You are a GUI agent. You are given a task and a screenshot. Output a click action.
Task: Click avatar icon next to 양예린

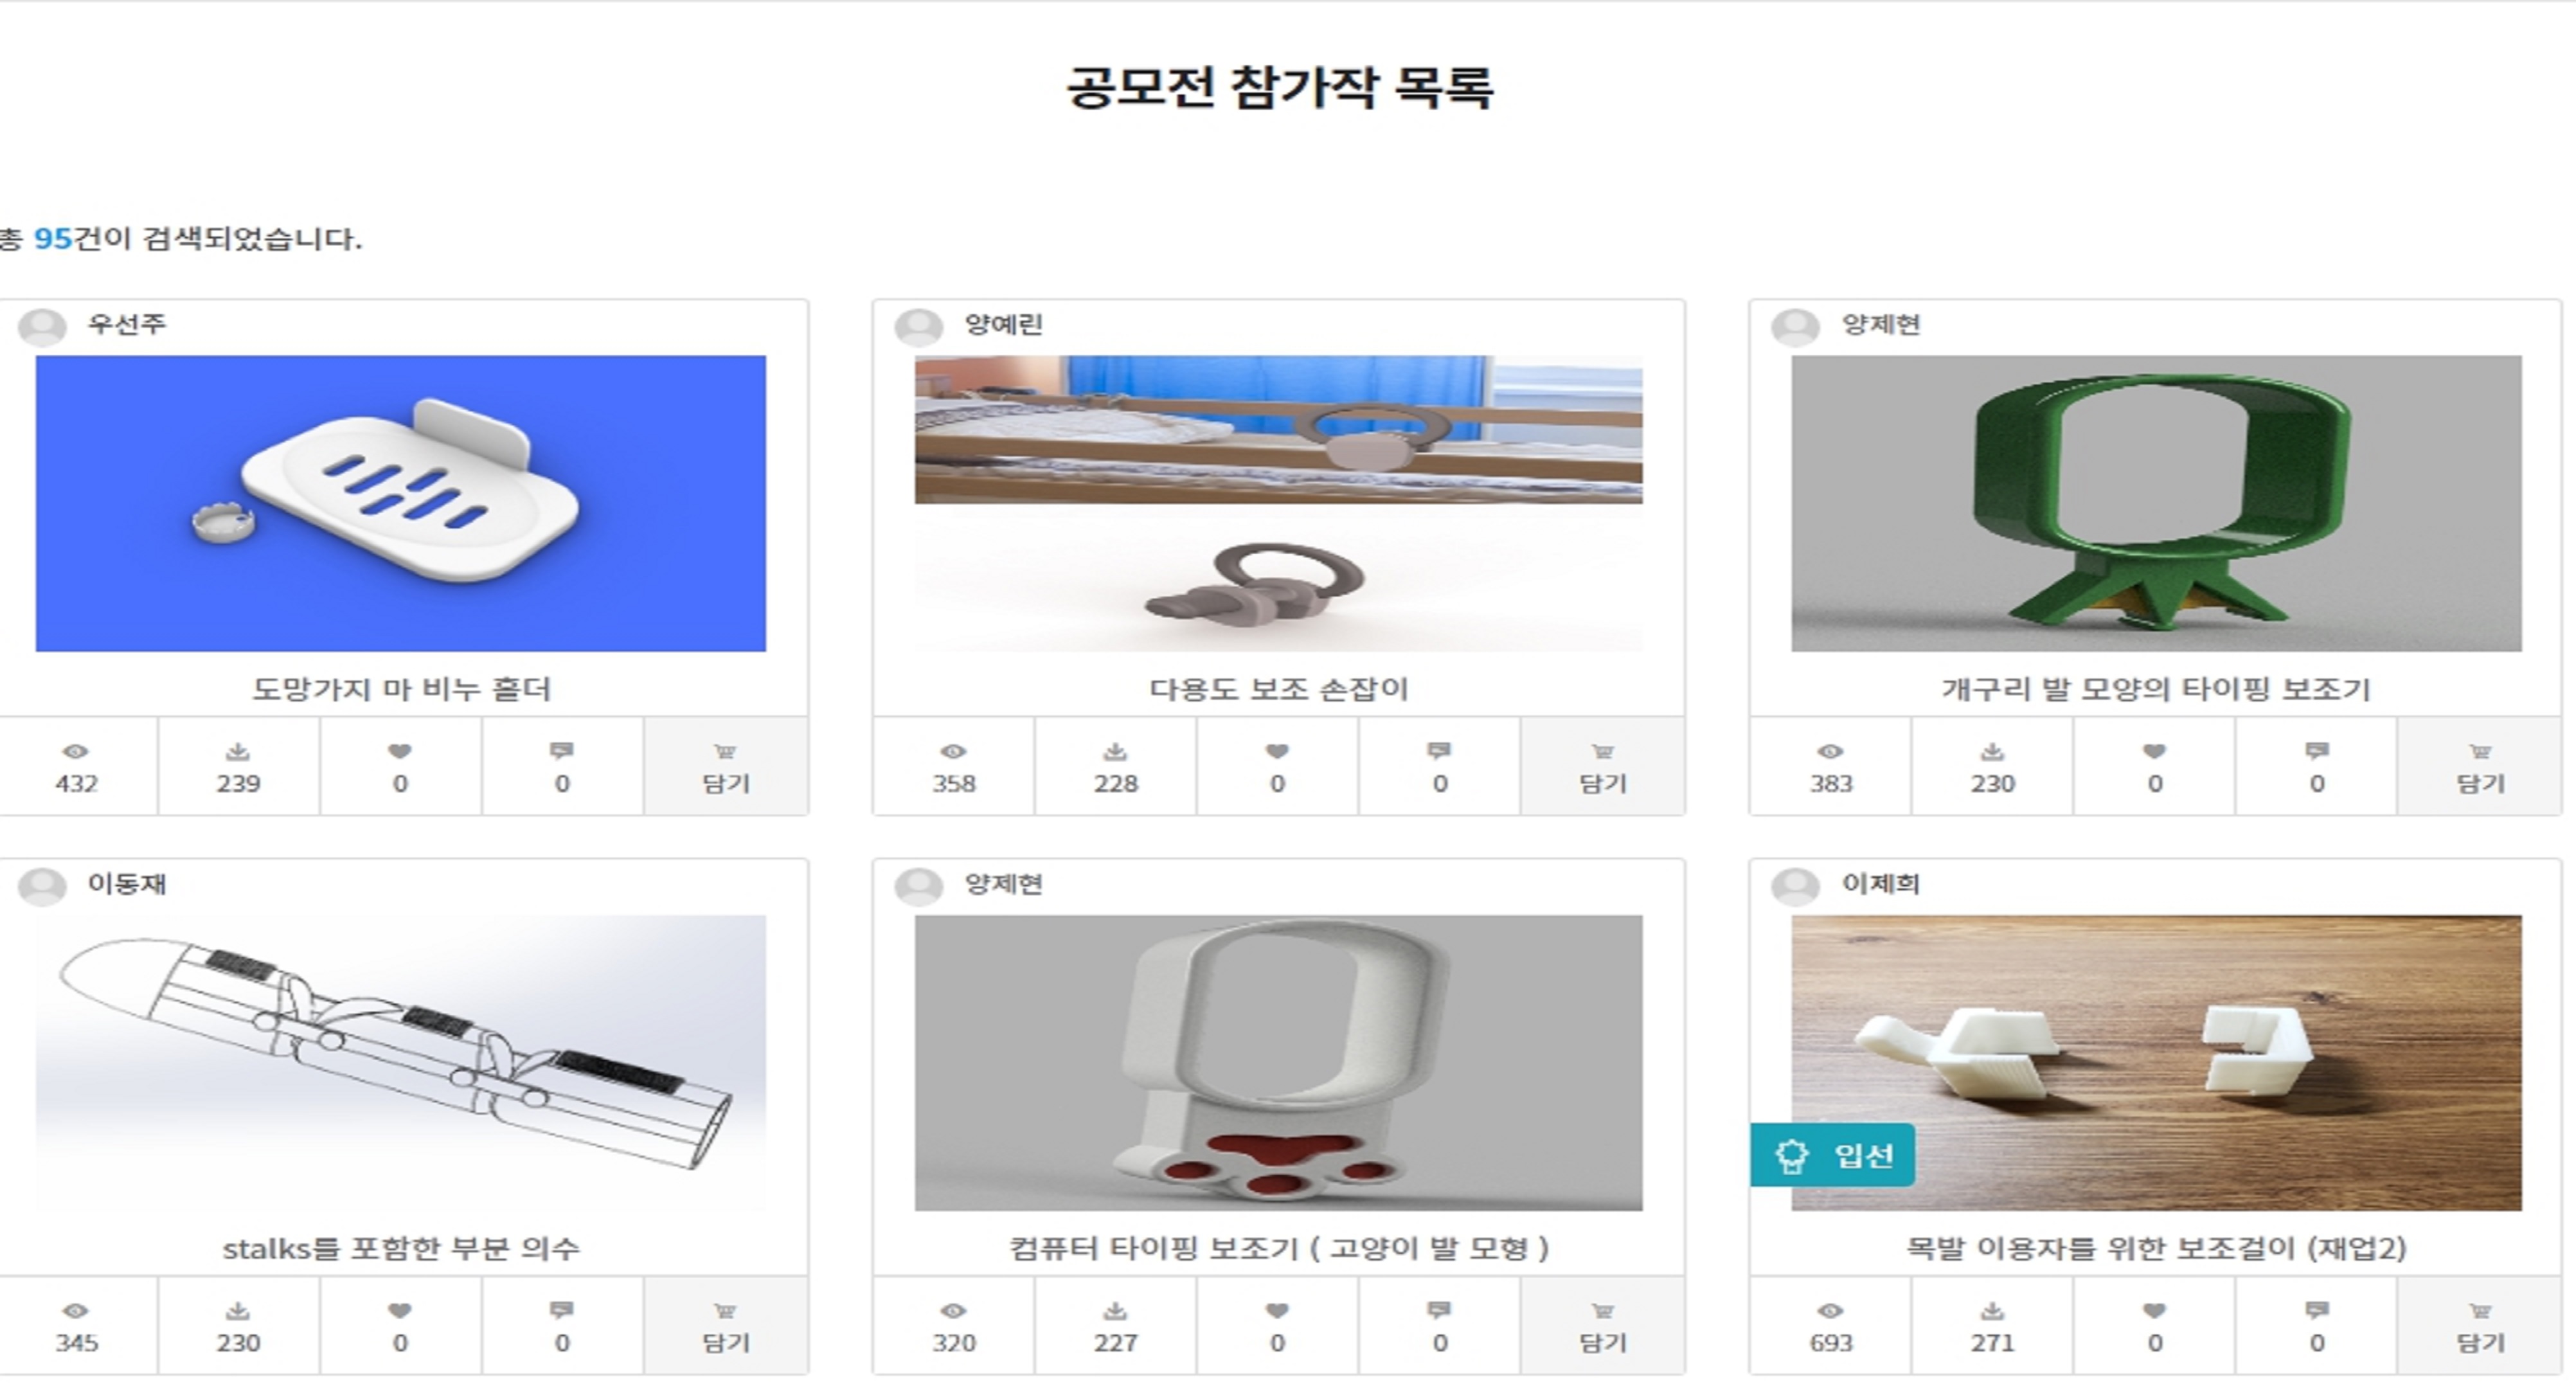[x=918, y=326]
